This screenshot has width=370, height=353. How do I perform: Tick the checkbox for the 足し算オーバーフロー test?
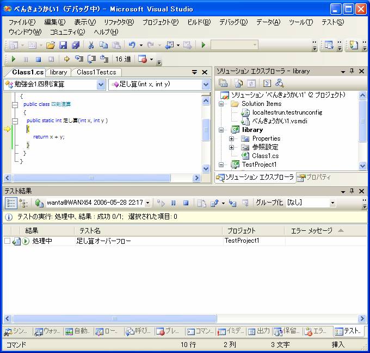tap(7, 241)
